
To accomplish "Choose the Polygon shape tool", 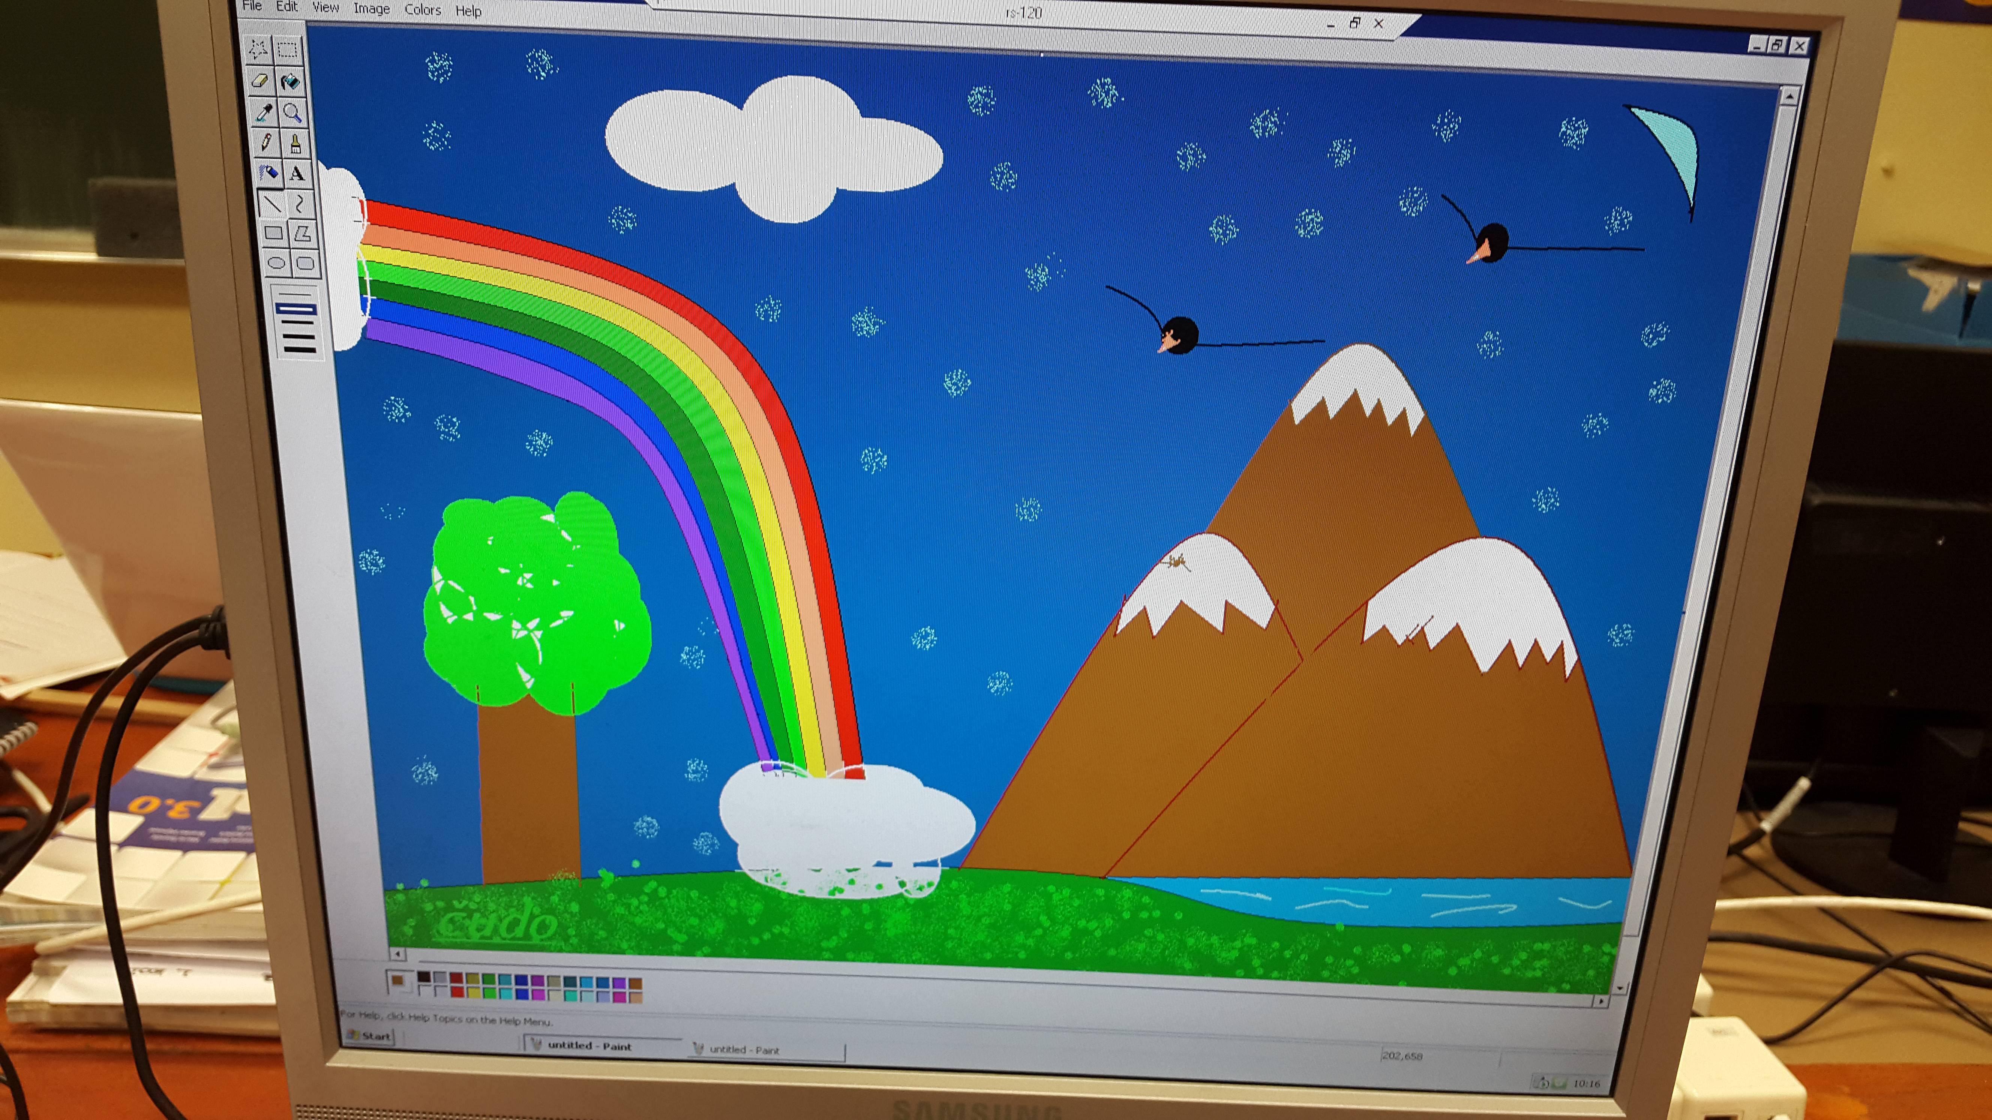I will 303,234.
